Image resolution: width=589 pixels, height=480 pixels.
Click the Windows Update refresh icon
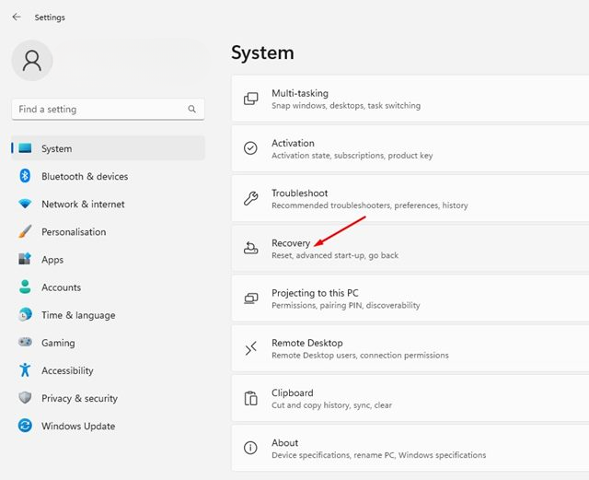coord(25,426)
